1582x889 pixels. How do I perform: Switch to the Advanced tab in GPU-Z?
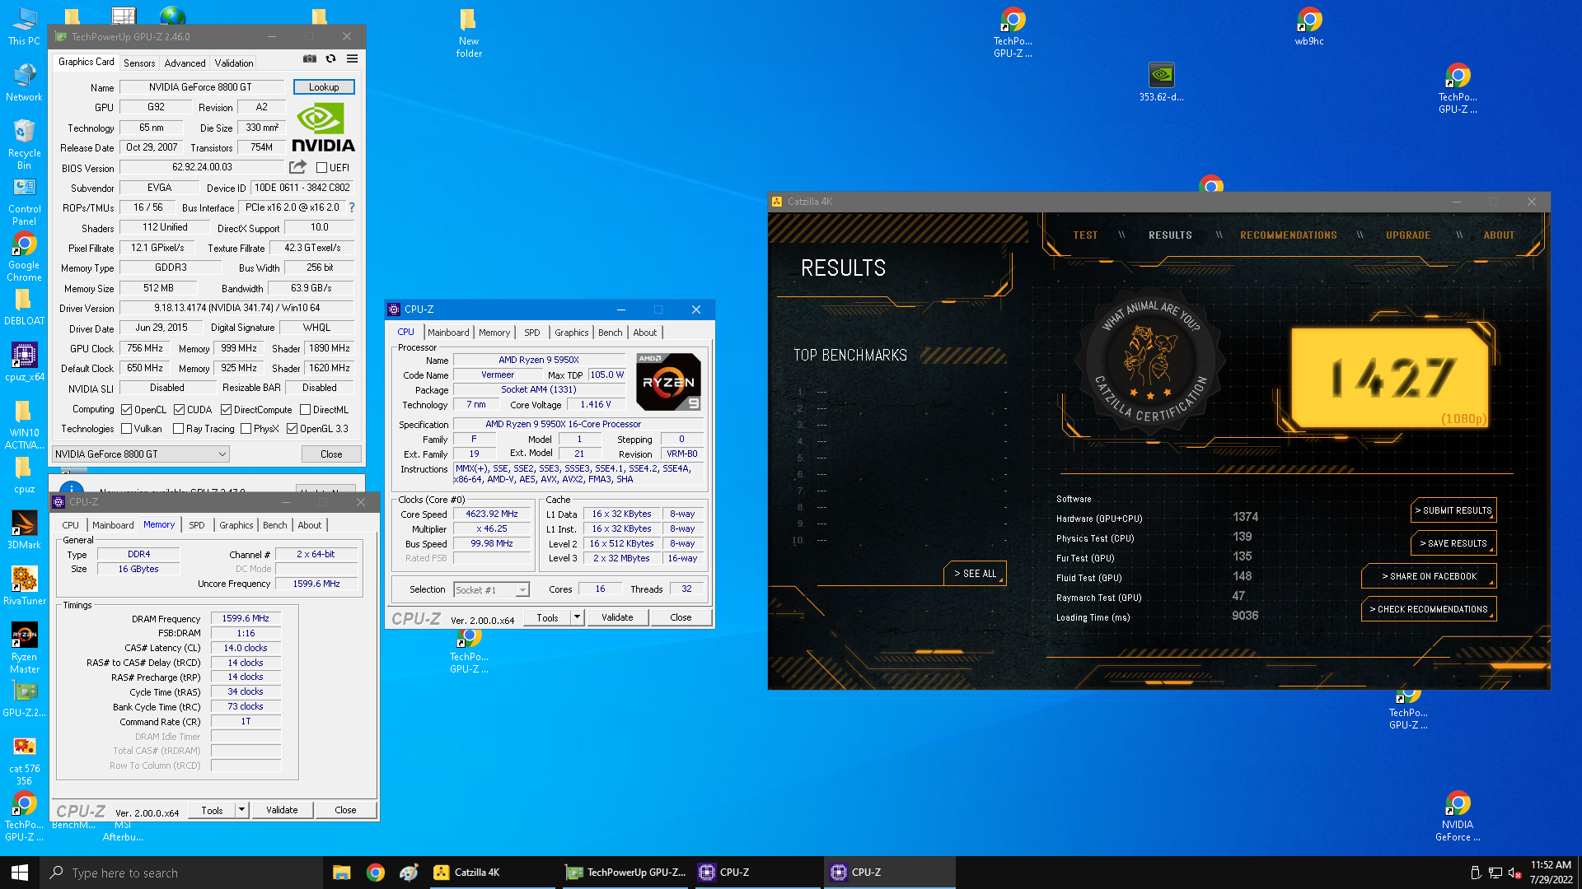185,63
